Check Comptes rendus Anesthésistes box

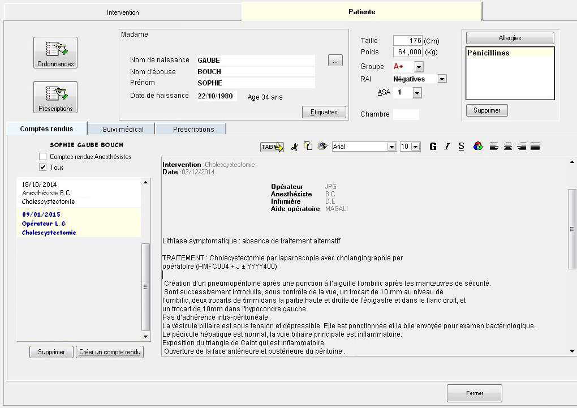pyautogui.click(x=42, y=157)
